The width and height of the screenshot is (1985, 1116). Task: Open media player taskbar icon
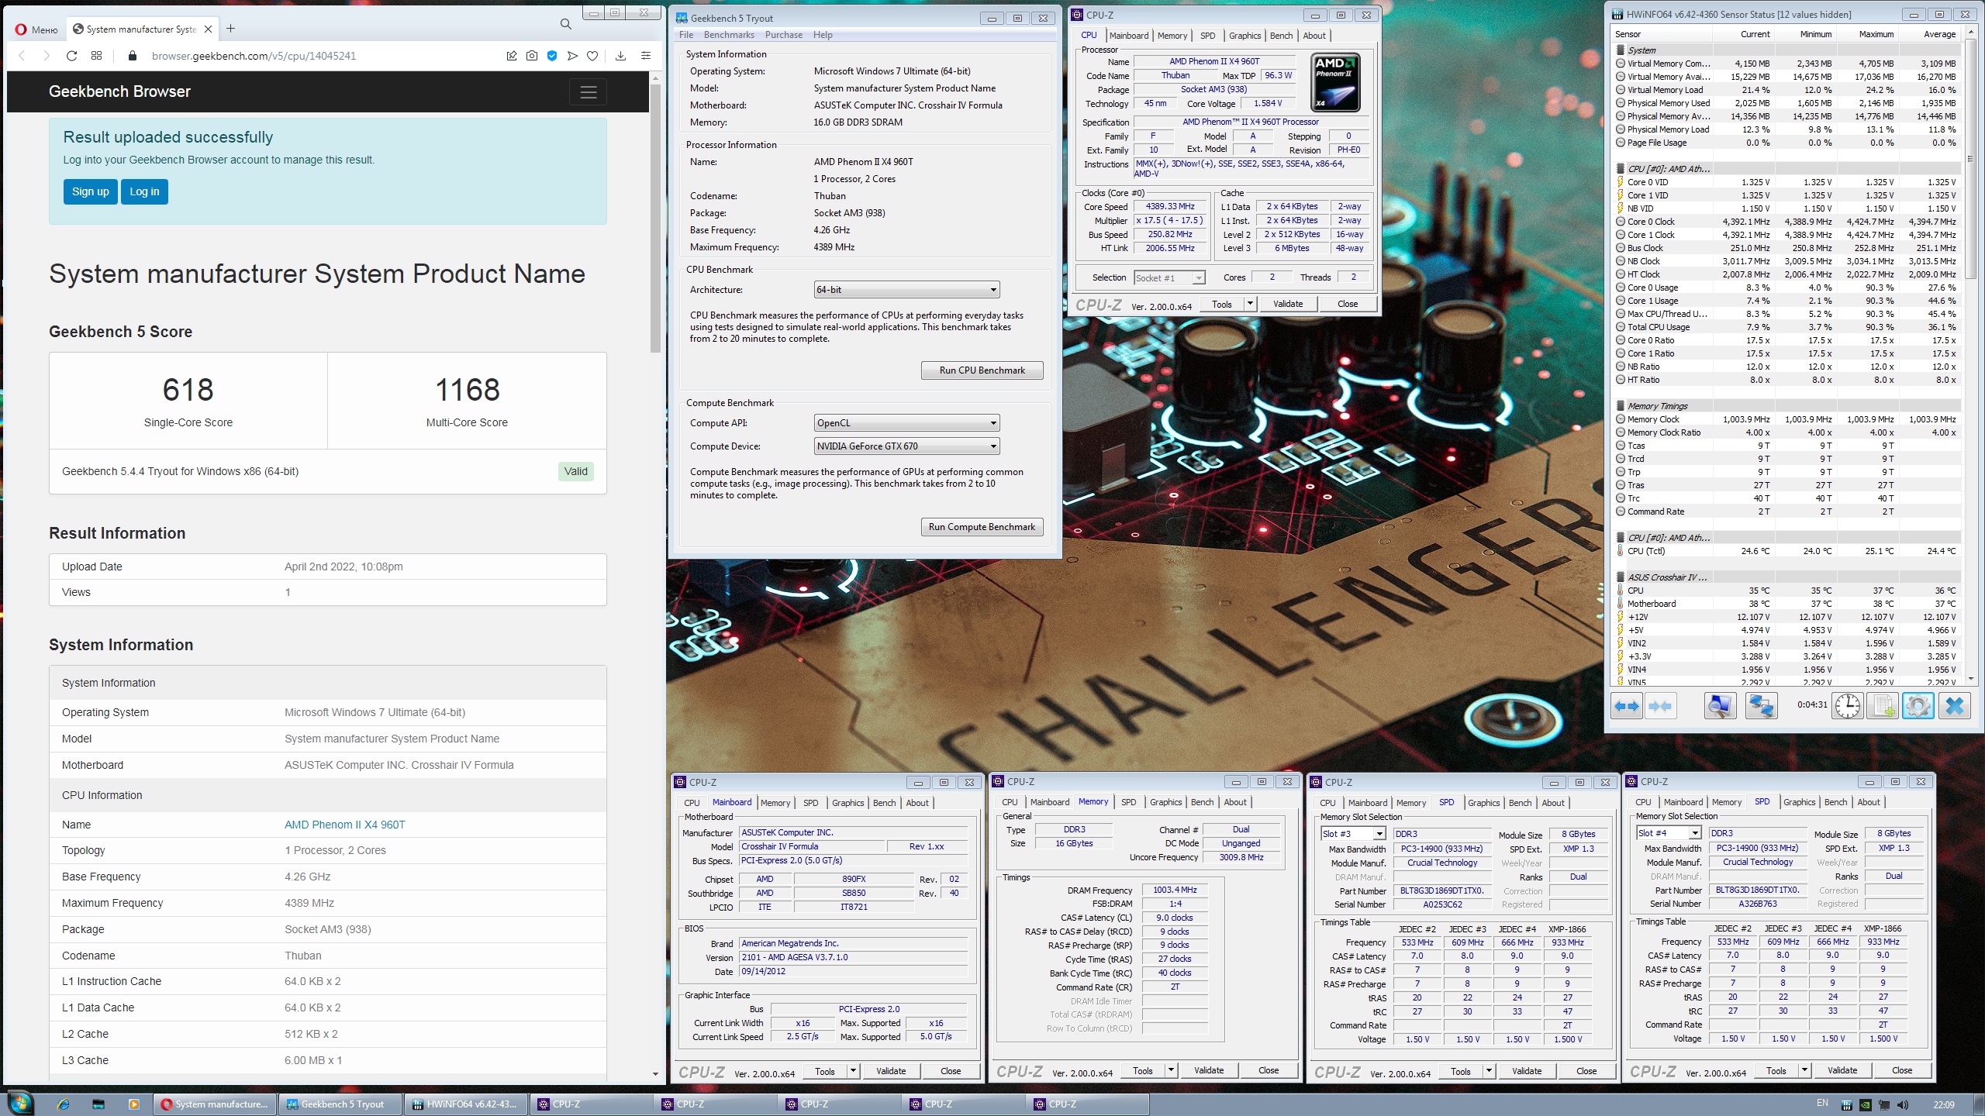point(133,1104)
